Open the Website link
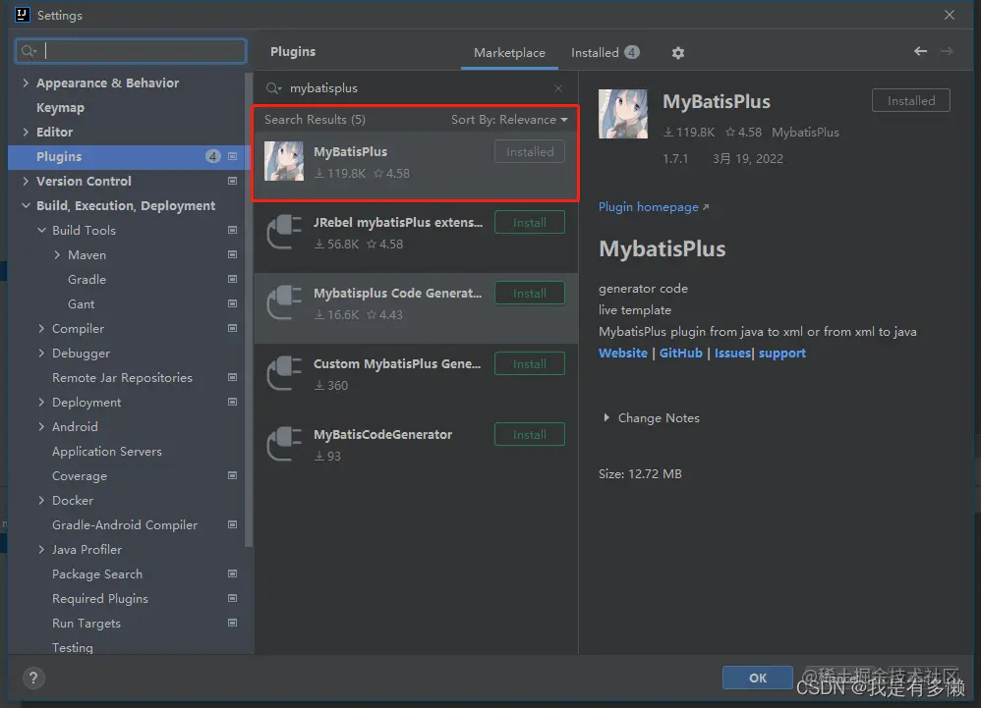 point(623,354)
